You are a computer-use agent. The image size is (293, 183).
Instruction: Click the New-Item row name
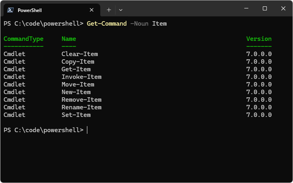click(76, 92)
